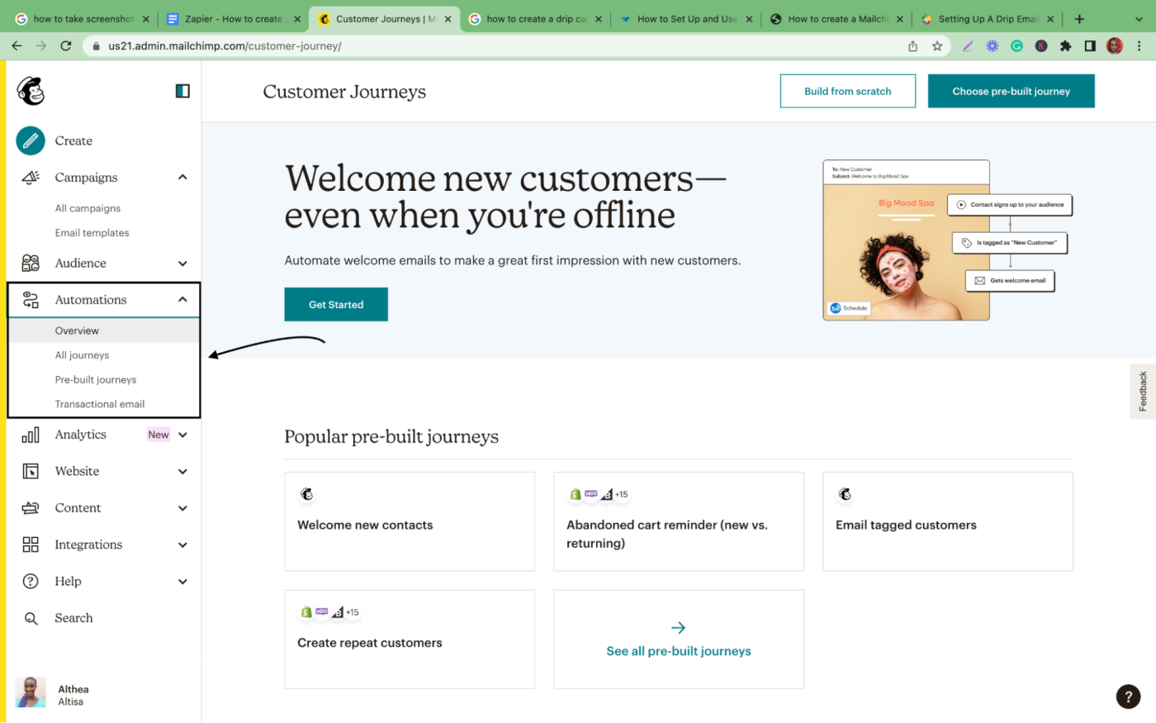Open the Chrome three-dot menu
The image size is (1156, 723).
[1140, 46]
